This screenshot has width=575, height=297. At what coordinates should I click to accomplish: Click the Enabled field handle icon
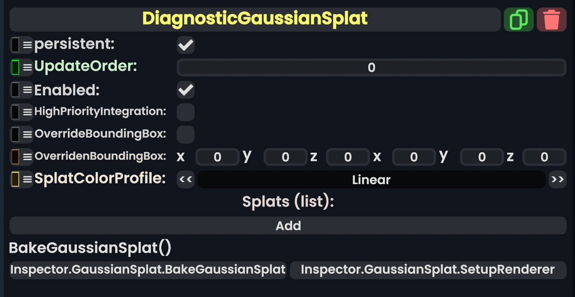21,90
